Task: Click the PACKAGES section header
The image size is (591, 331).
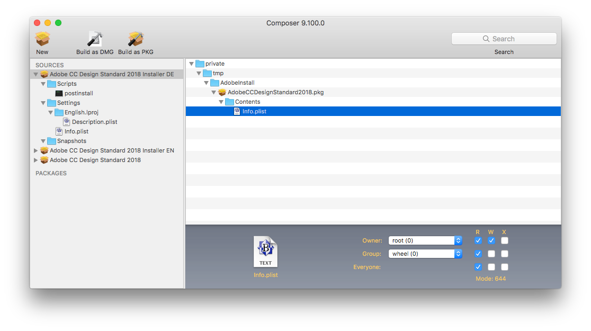Action: pyautogui.click(x=51, y=173)
